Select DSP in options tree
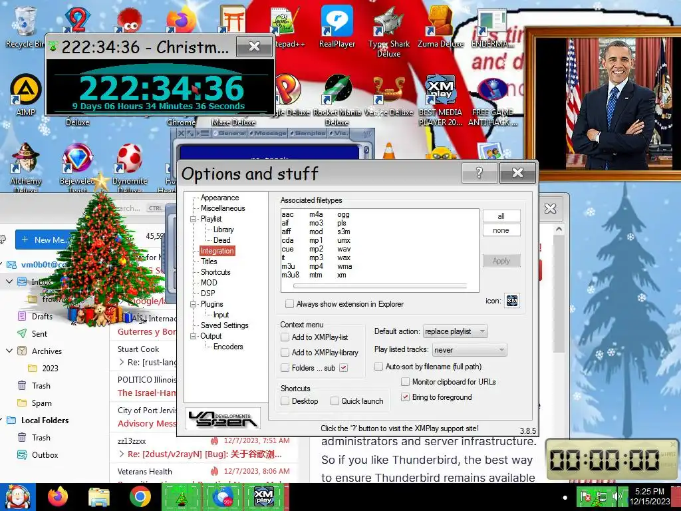Viewport: 681px width, 511px height. (207, 293)
